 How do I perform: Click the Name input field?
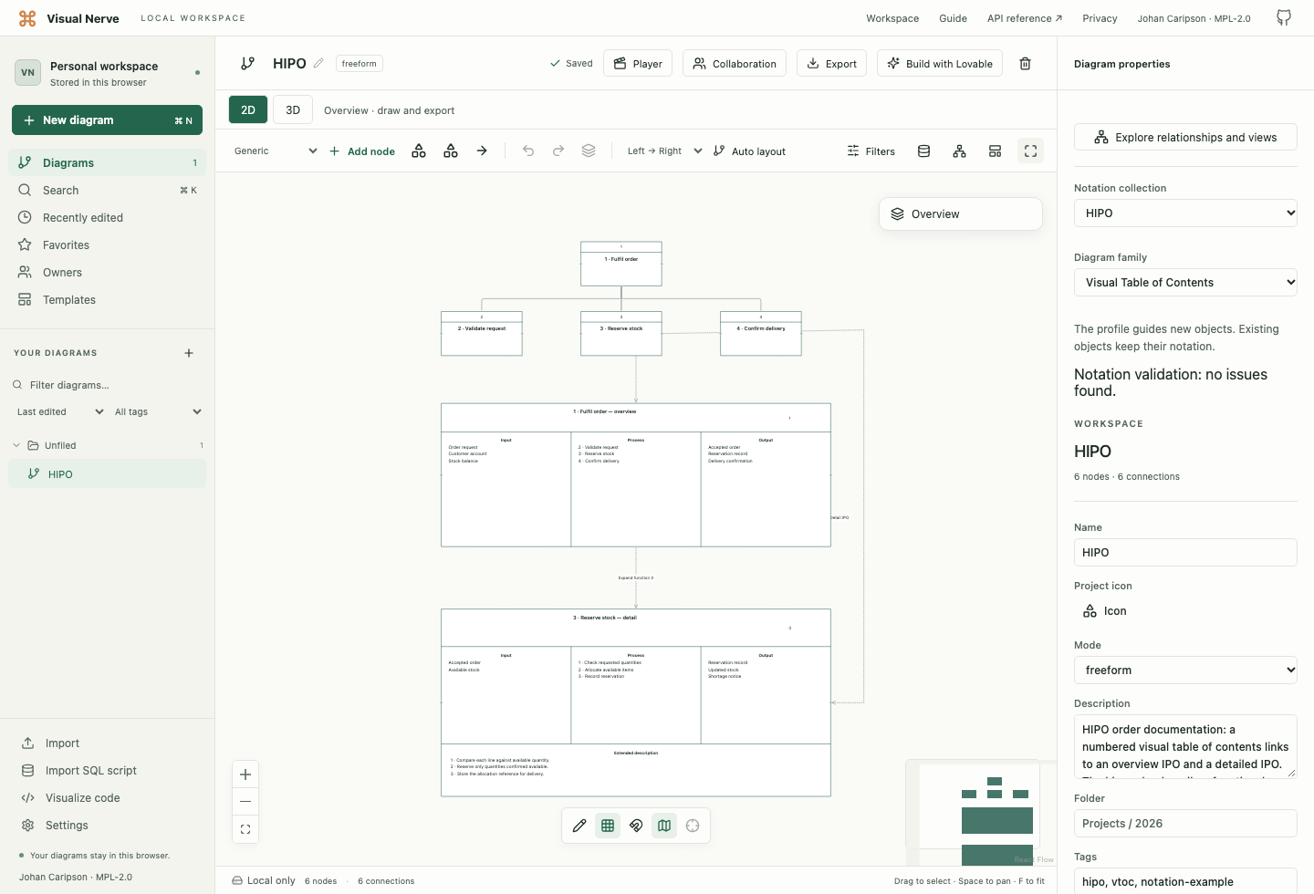(1185, 553)
